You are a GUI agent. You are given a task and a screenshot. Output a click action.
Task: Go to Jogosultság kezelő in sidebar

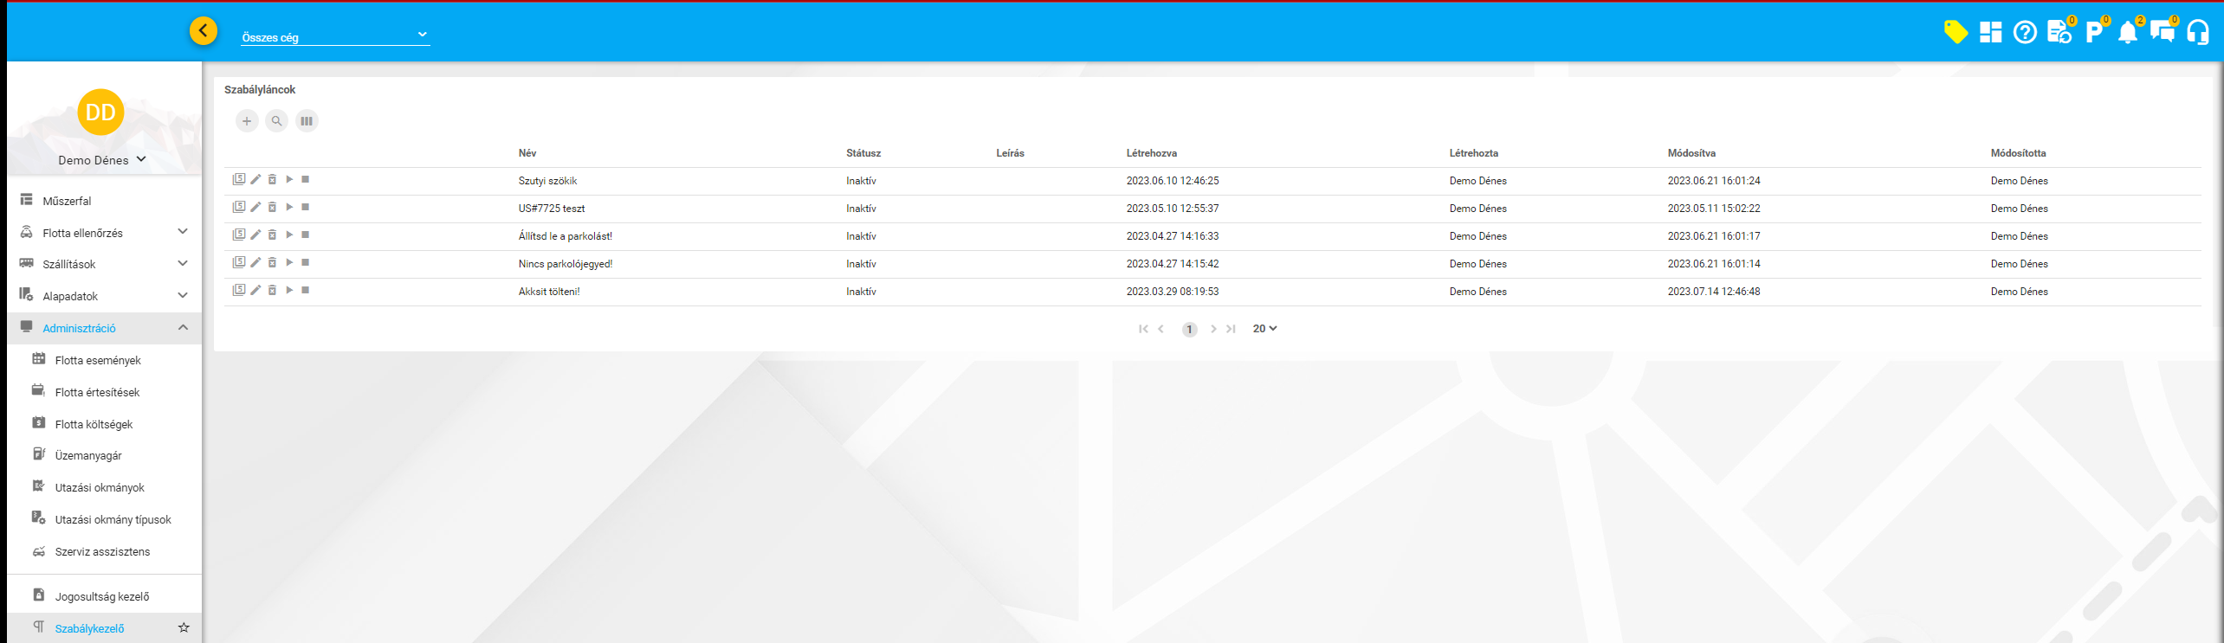pyautogui.click(x=101, y=596)
